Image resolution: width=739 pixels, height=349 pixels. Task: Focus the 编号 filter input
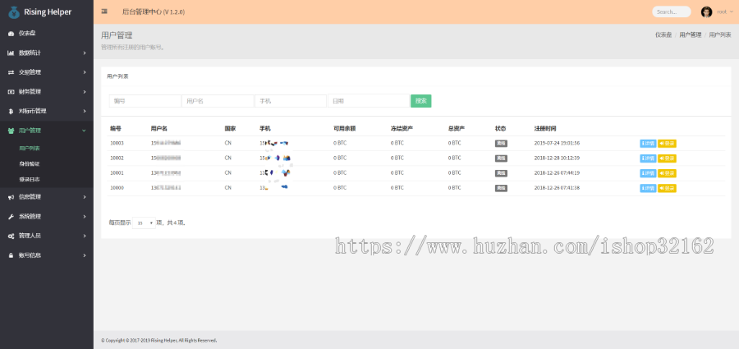145,101
